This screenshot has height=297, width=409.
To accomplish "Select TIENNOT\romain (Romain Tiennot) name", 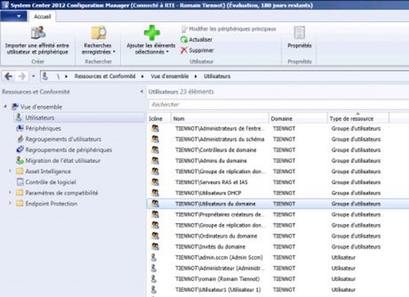I will (217, 279).
